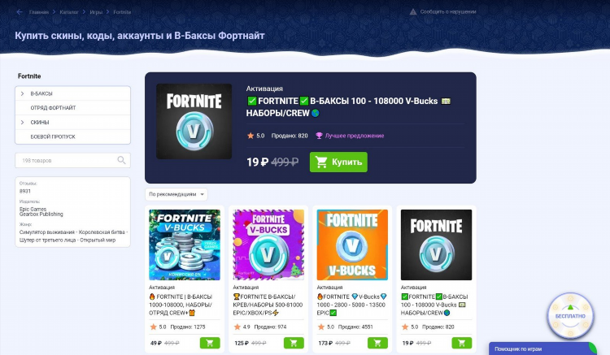Click the green Купить button

pyautogui.click(x=338, y=162)
